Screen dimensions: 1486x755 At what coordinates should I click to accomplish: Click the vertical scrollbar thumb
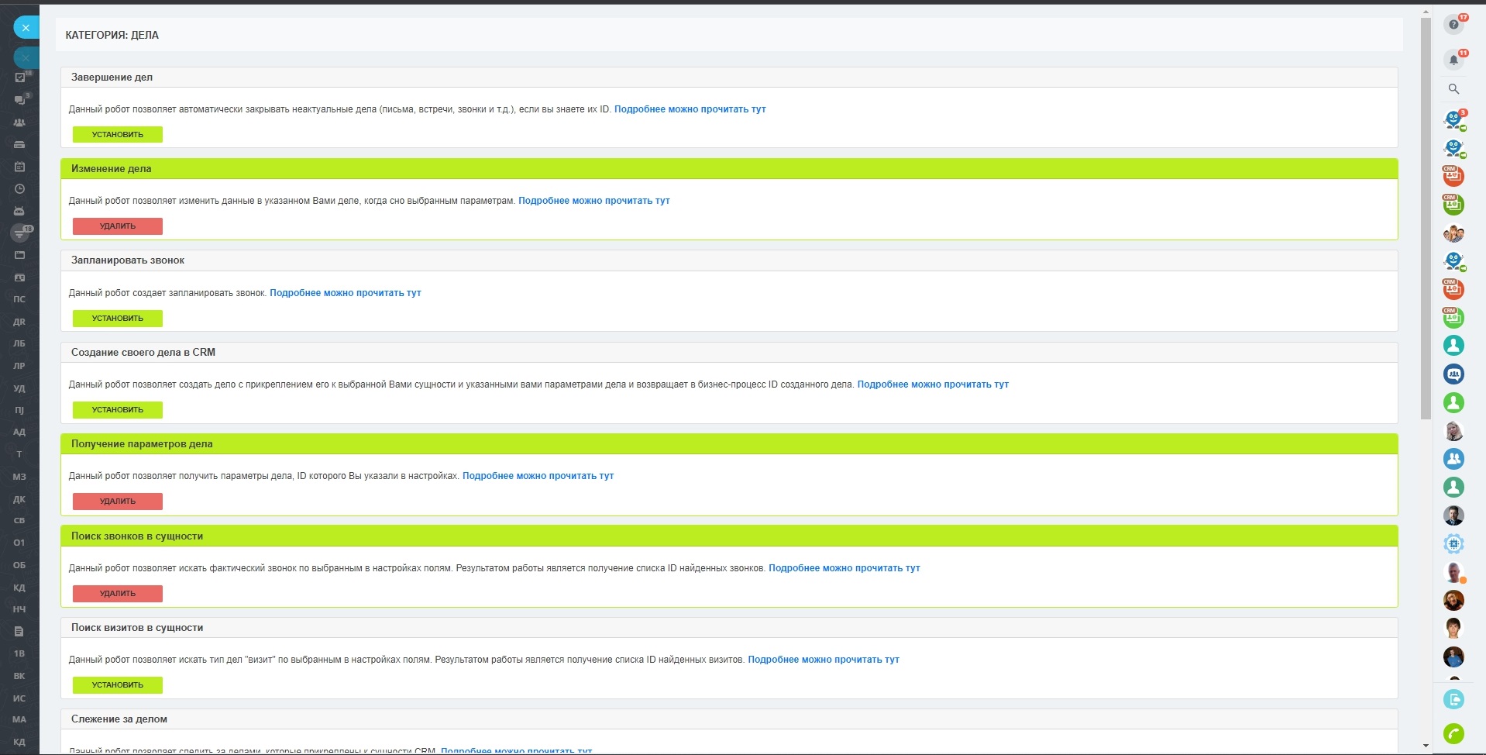(x=1426, y=219)
